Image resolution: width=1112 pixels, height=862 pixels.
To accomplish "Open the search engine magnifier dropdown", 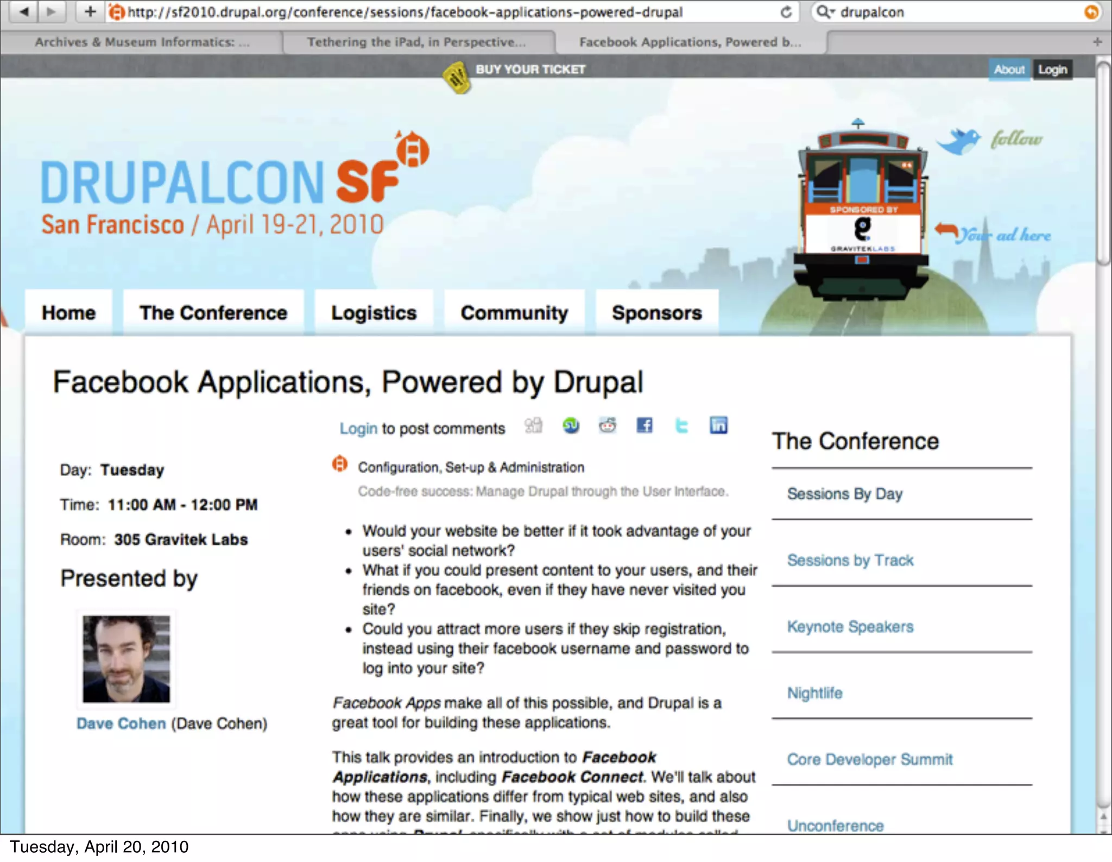I will pyautogui.click(x=825, y=12).
